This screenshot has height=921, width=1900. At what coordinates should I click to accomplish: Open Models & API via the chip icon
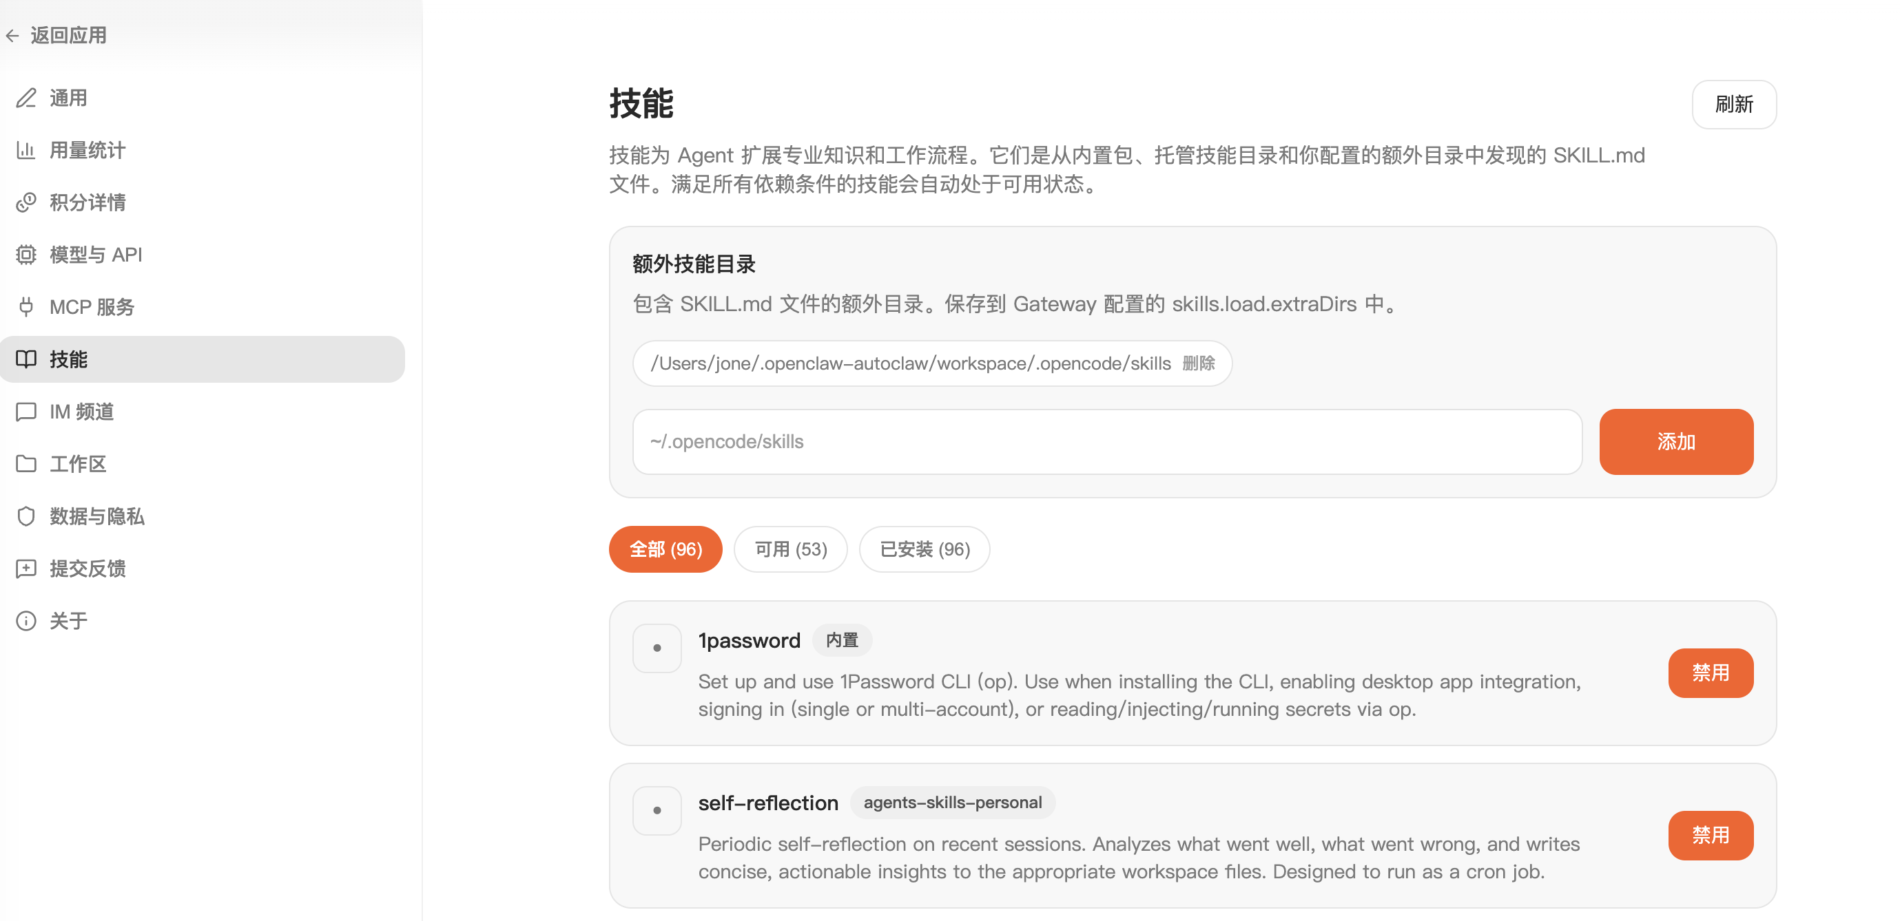coord(25,255)
